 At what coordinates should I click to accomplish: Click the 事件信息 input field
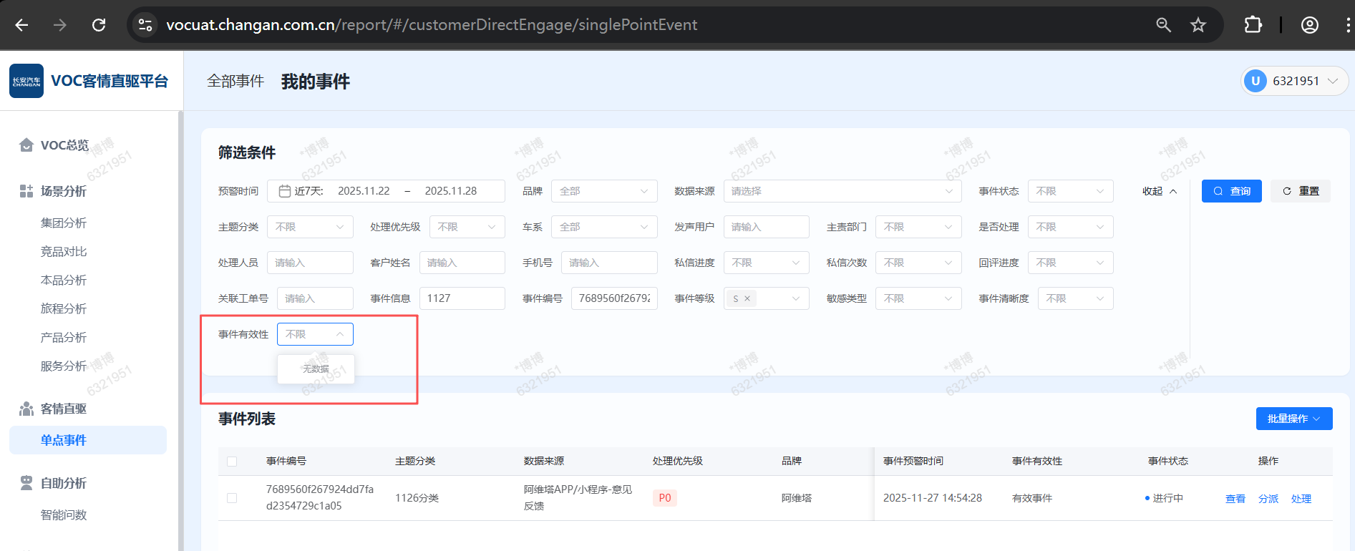462,298
